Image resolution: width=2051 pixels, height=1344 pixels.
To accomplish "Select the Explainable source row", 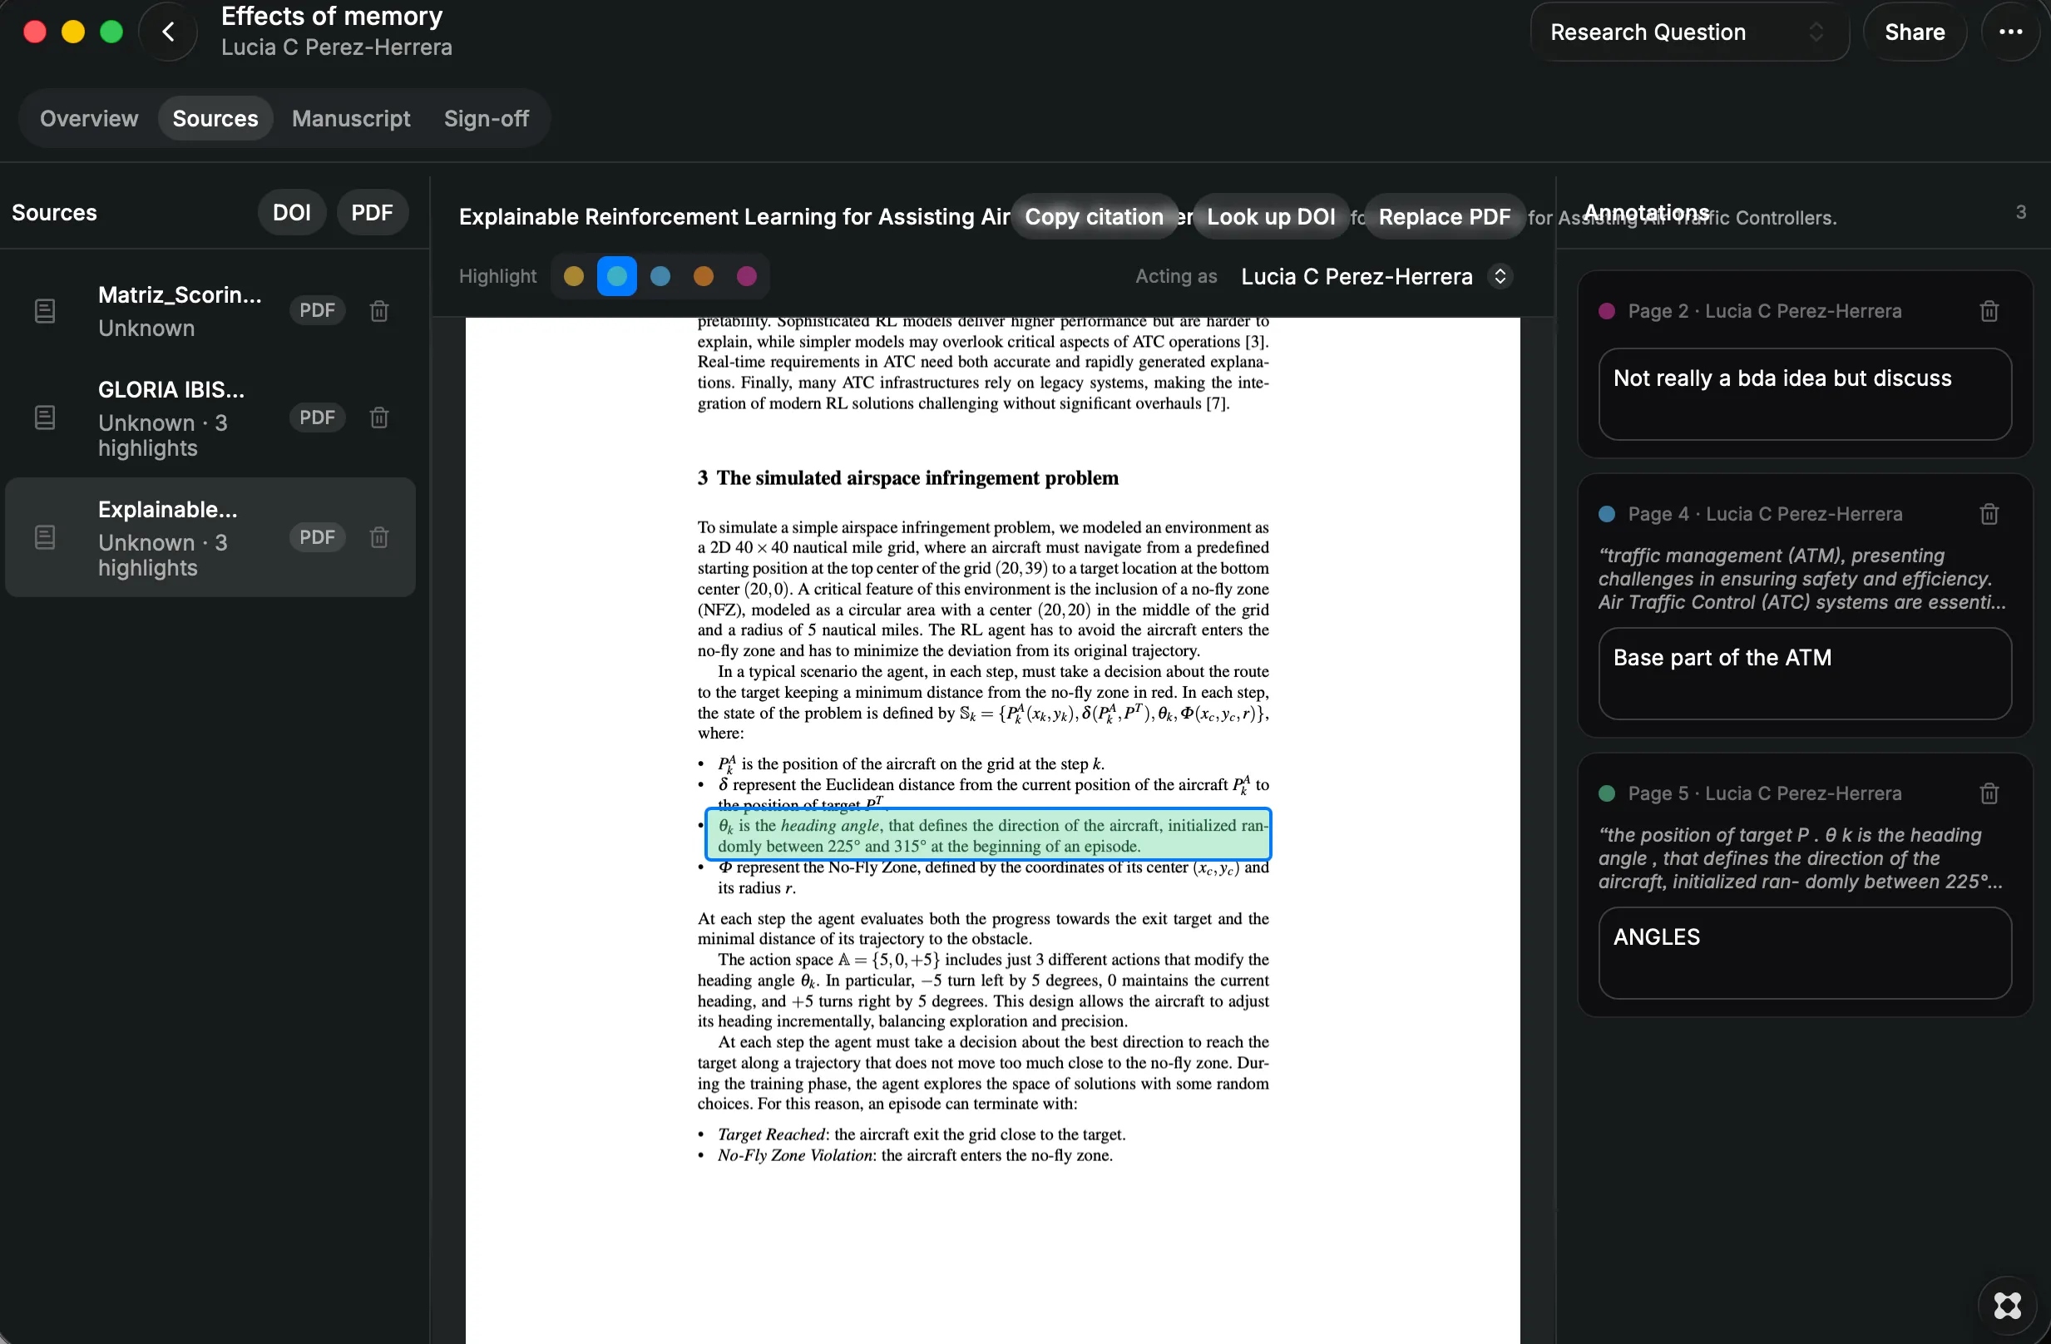I will point(210,537).
